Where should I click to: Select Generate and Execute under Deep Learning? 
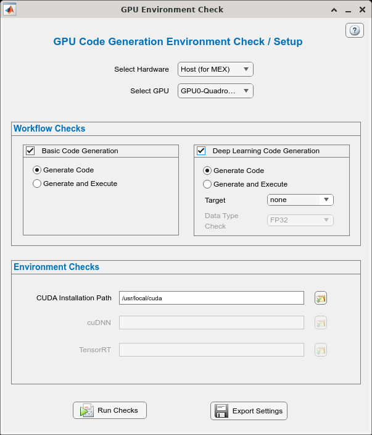208,184
